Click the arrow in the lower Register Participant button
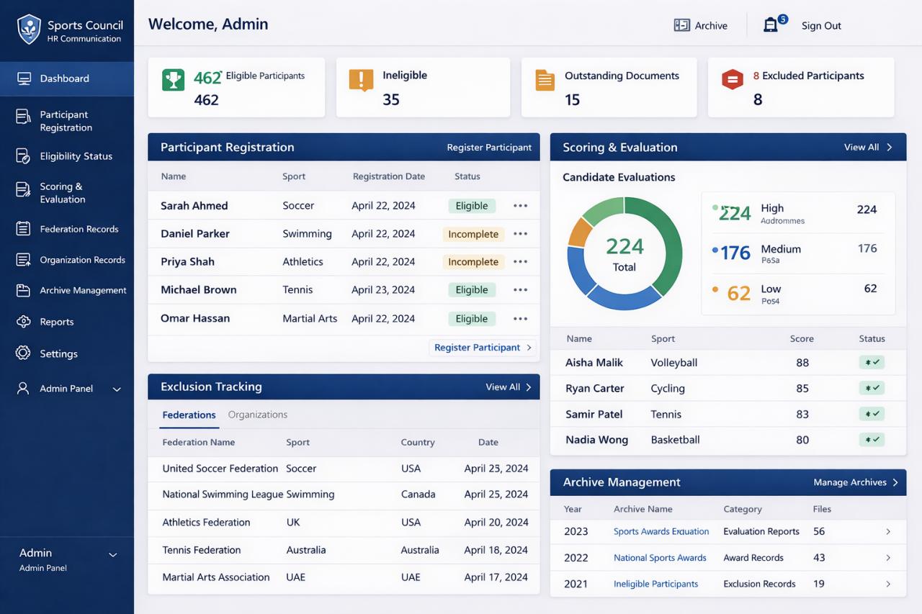This screenshot has width=922, height=614. pos(529,348)
